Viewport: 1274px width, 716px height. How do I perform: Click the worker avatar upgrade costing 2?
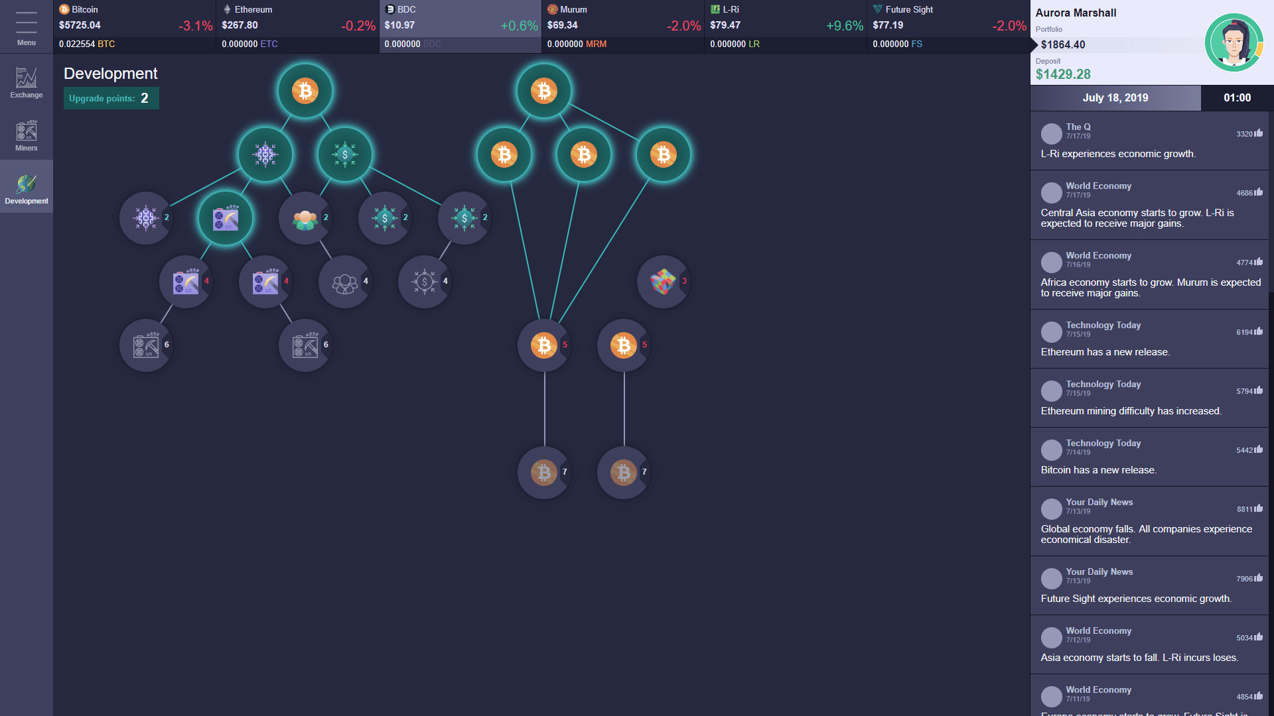coord(305,218)
